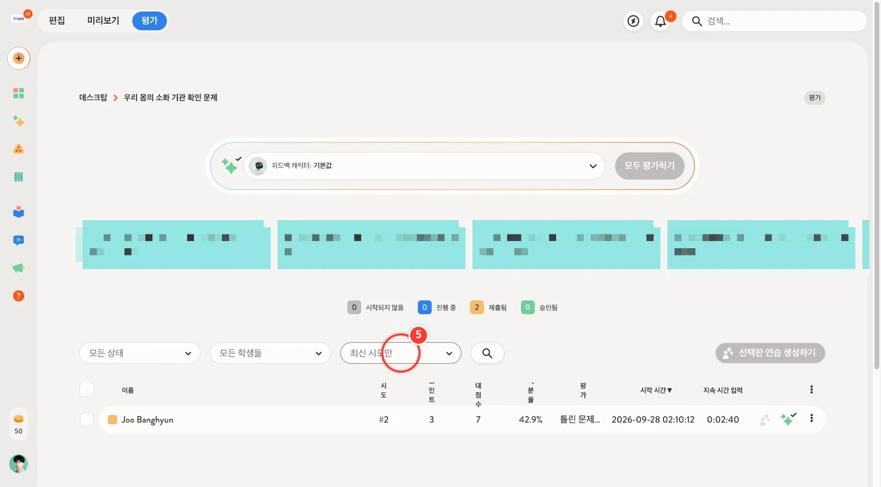This screenshot has height=487, width=881.
Task: Click the green AI grading sparkle for Joo Banghyun
Action: (x=788, y=419)
